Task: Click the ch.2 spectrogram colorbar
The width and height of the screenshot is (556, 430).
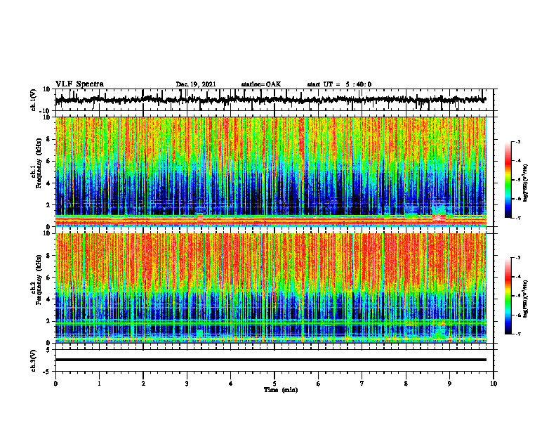Action: (x=508, y=296)
